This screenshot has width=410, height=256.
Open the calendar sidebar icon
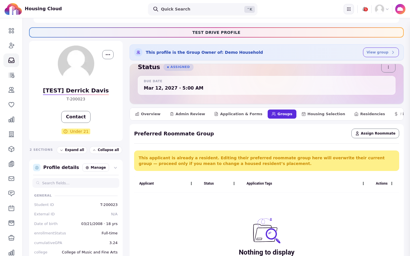tap(11, 208)
